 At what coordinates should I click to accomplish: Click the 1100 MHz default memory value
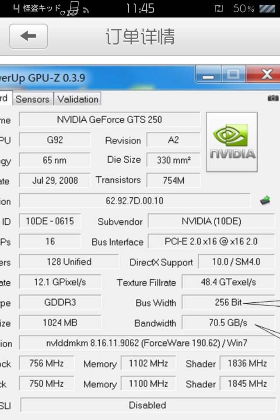click(x=148, y=384)
